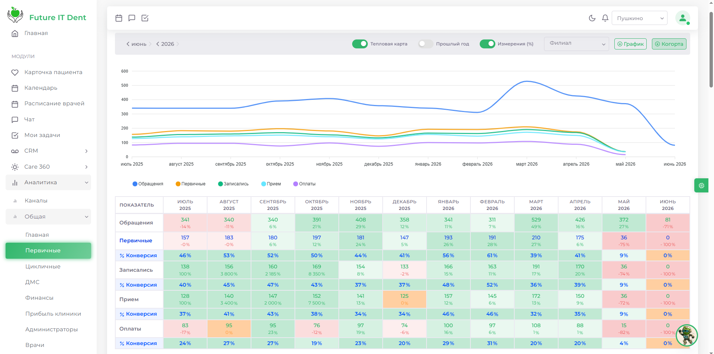714x354 pixels.
Task: Switch to dark mode moon icon
Action: coord(592,18)
